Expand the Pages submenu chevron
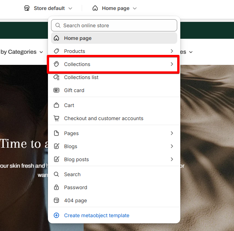Screen dimensions: 234x231 tap(172, 133)
